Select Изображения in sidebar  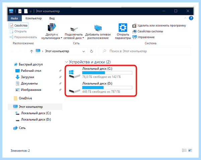(28, 90)
